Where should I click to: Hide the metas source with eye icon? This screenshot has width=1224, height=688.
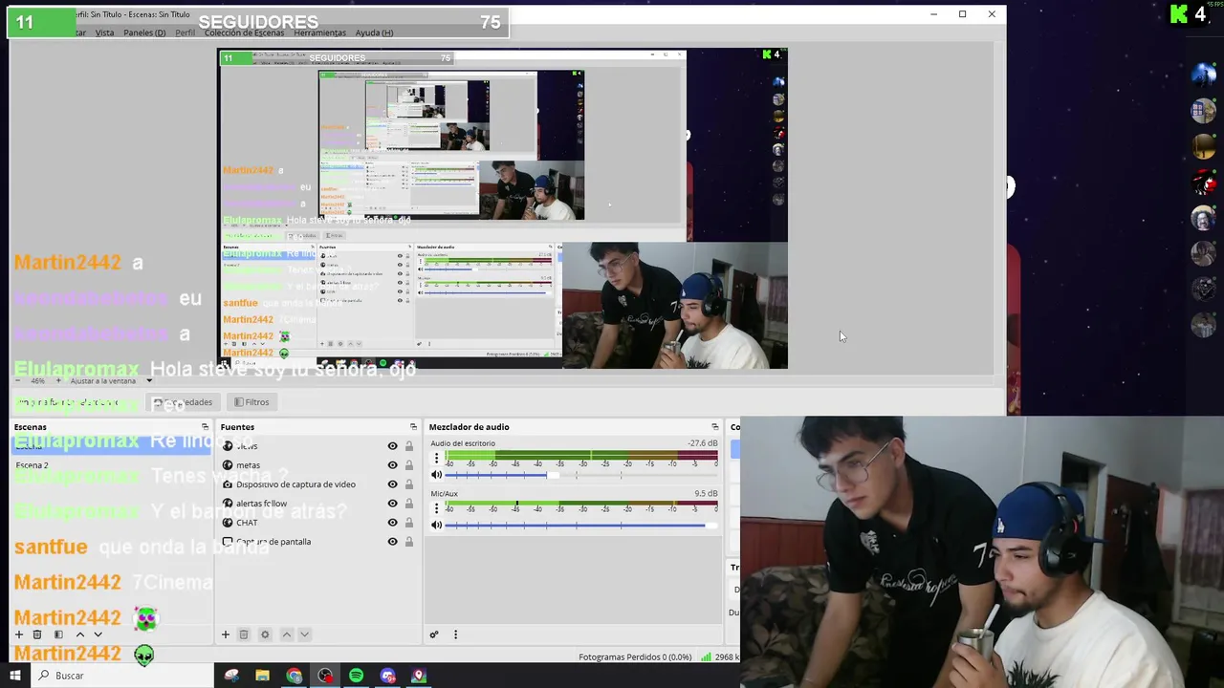point(392,465)
